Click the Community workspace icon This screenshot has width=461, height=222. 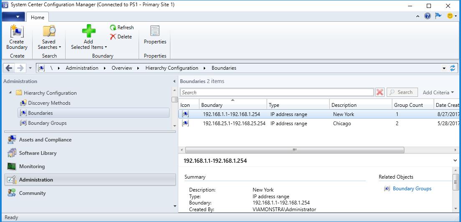[12, 193]
